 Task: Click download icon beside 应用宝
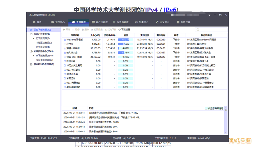[x=65, y=44]
